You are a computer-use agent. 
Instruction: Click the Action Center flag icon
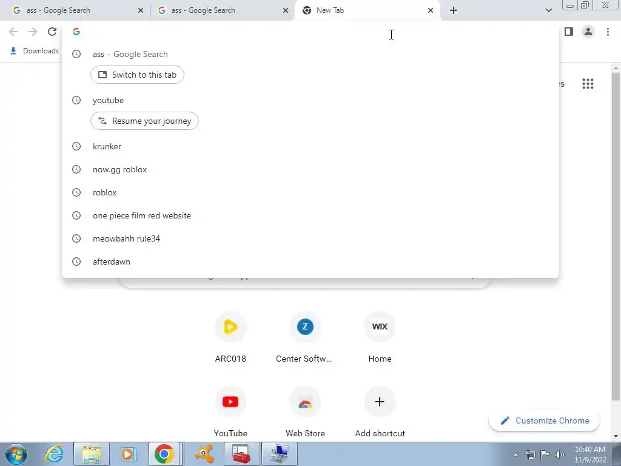click(545, 454)
